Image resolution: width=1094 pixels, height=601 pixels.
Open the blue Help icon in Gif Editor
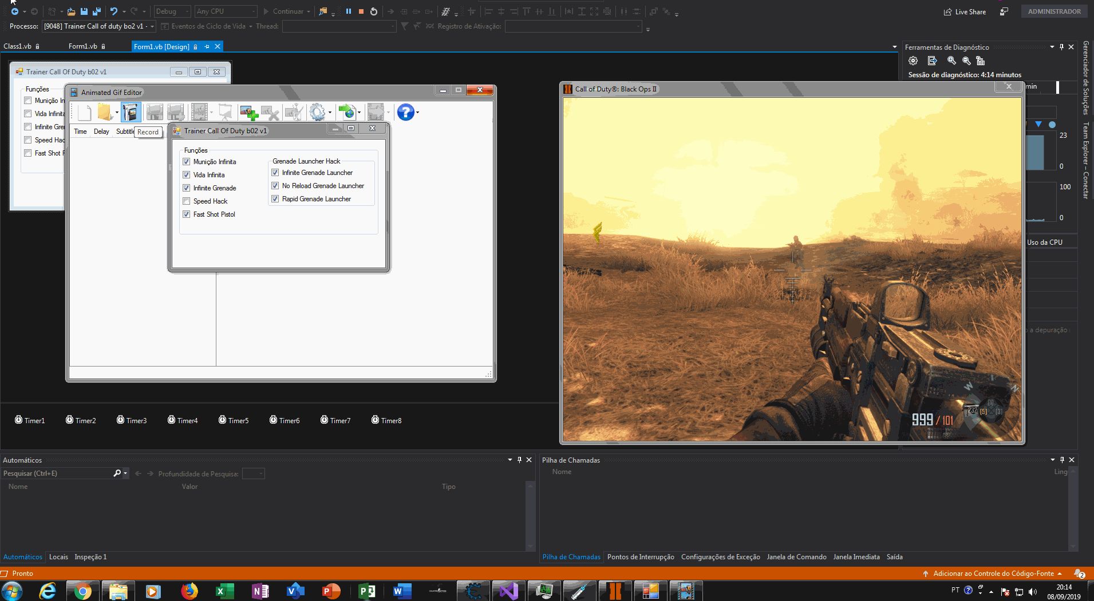(405, 112)
